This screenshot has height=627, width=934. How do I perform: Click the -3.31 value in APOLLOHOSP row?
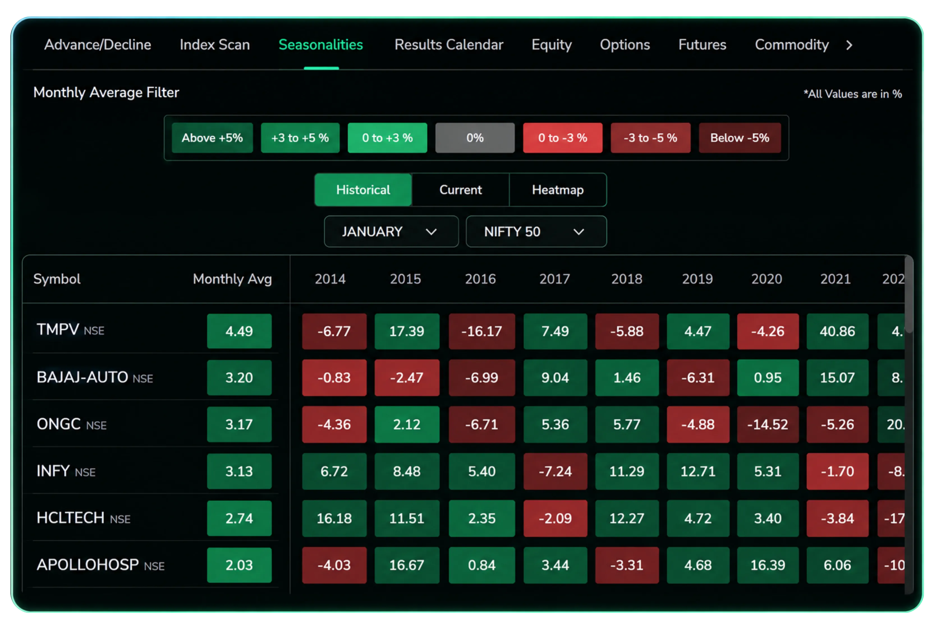tap(627, 565)
